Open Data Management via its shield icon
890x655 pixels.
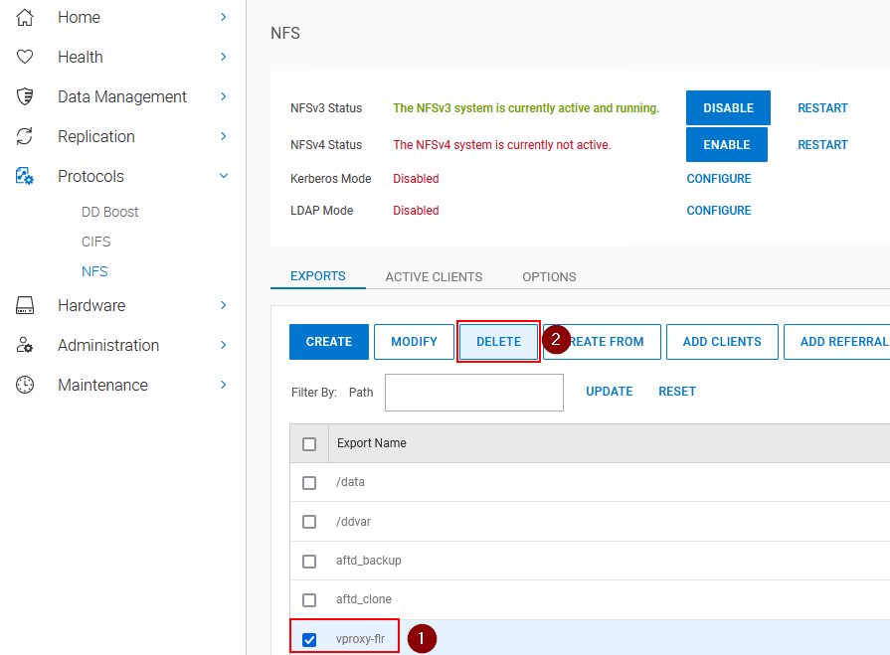pyautogui.click(x=27, y=96)
